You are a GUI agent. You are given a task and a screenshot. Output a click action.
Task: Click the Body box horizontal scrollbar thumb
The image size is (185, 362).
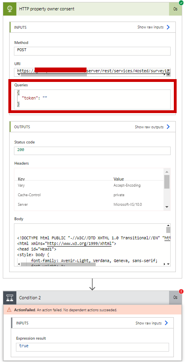58,264
